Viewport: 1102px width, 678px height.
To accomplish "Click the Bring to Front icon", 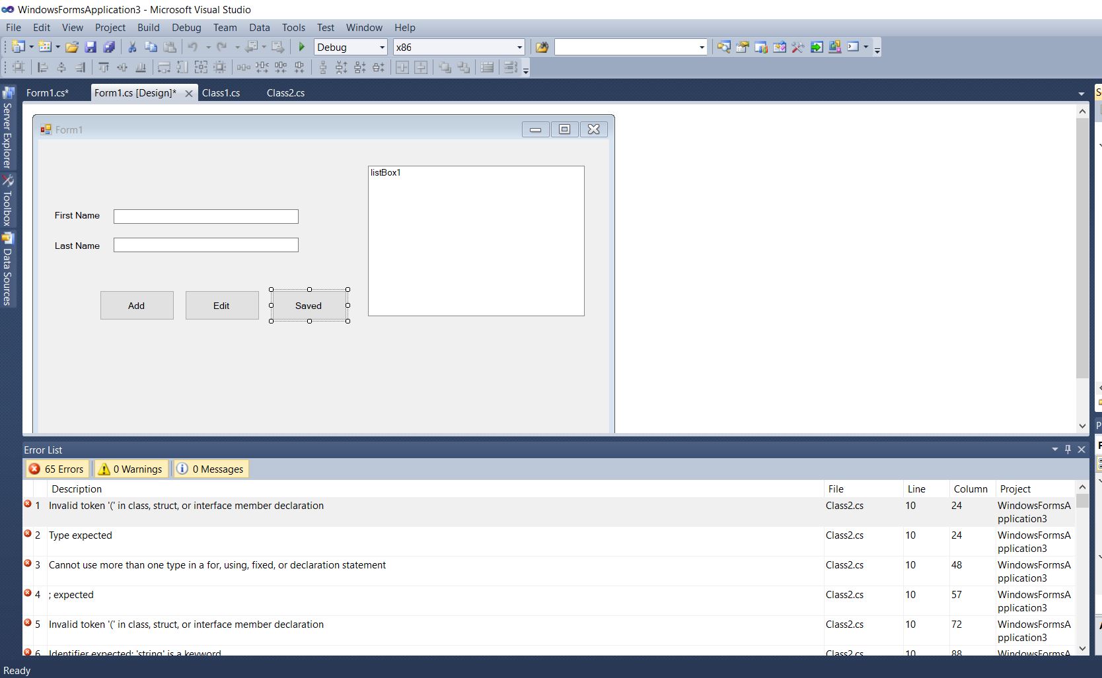I will click(445, 67).
